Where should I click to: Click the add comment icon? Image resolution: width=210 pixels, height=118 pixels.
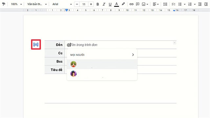(x=137, y=4)
